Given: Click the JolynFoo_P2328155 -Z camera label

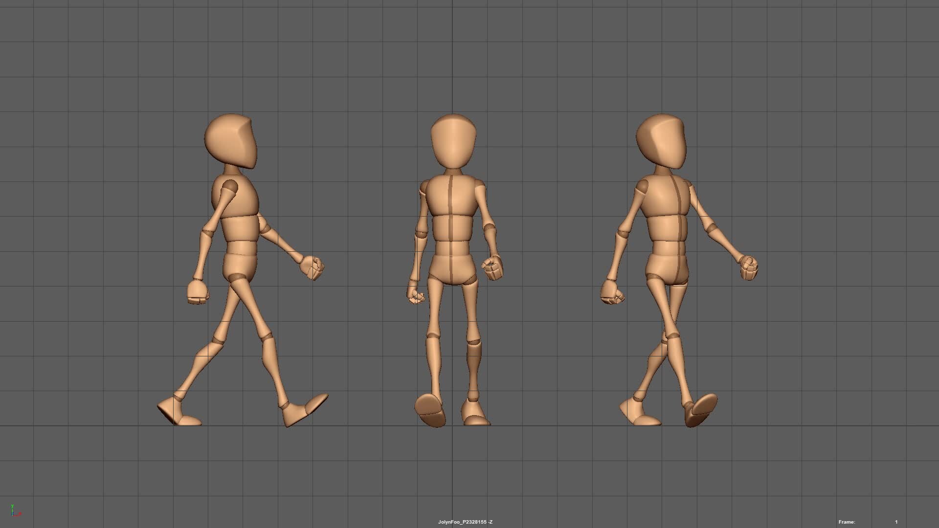Looking at the screenshot, I should click(465, 522).
